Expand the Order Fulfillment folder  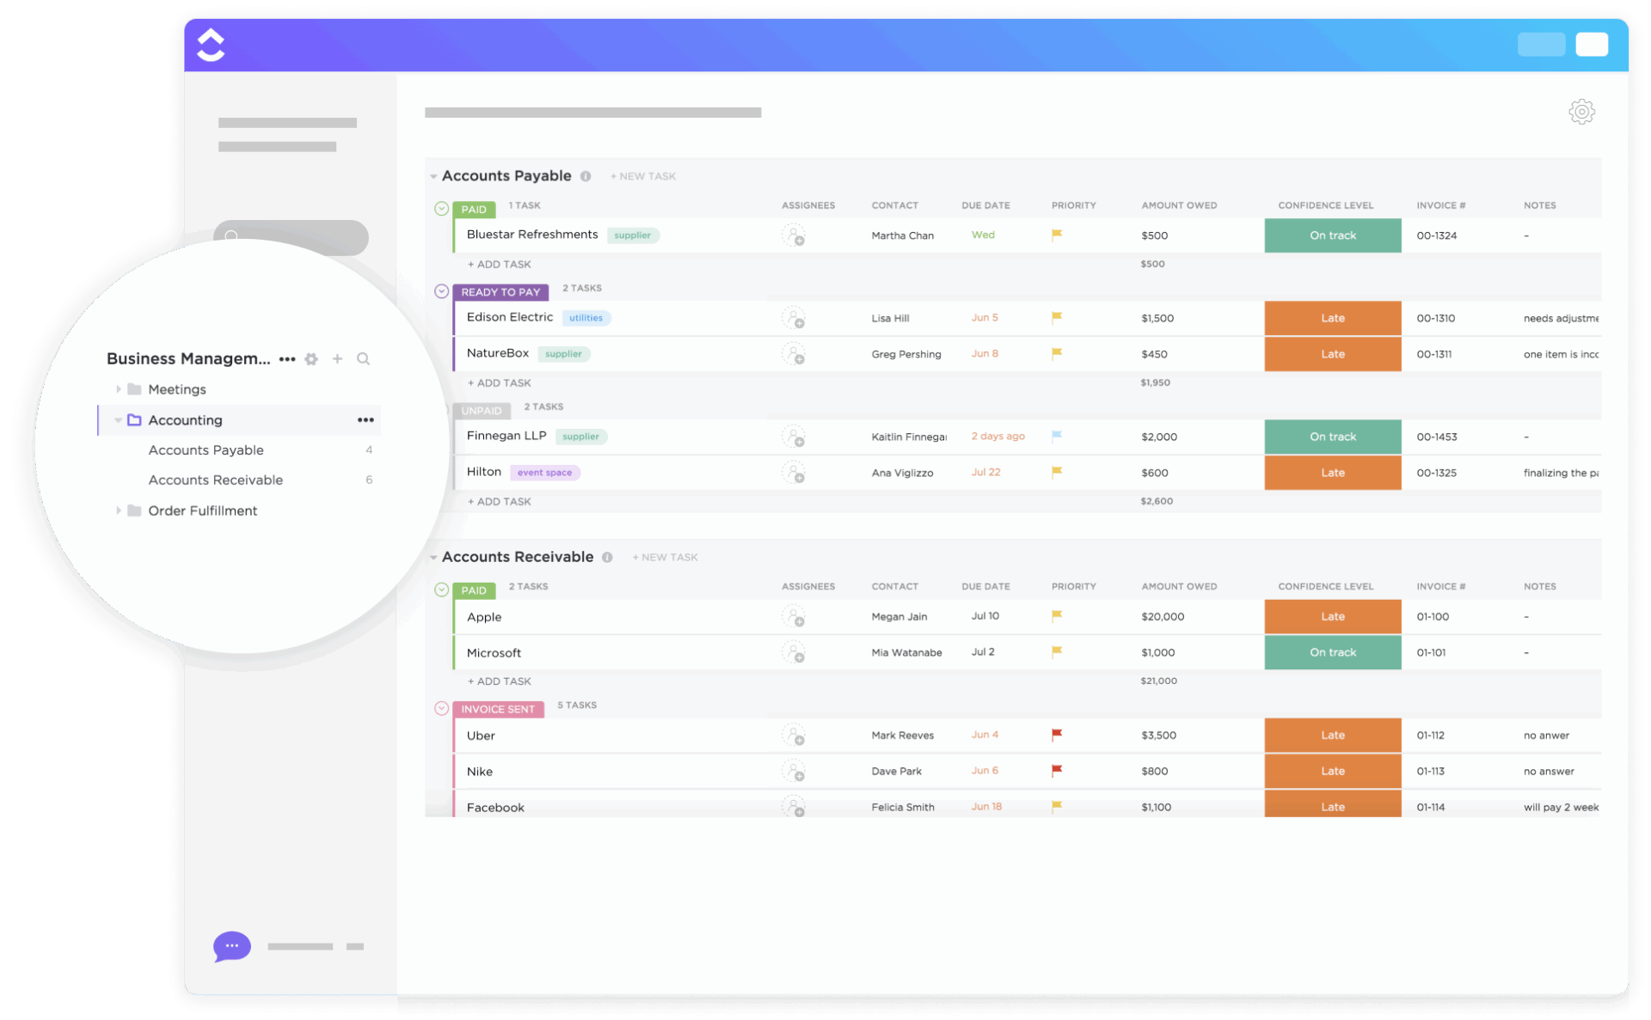click(x=119, y=510)
